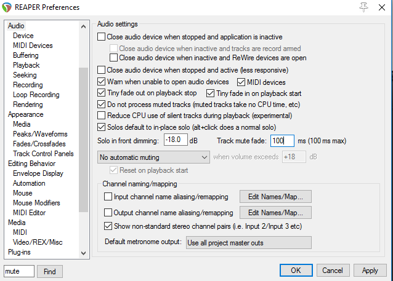Click the Find button
This screenshot has height=281, width=393.
click(50, 271)
